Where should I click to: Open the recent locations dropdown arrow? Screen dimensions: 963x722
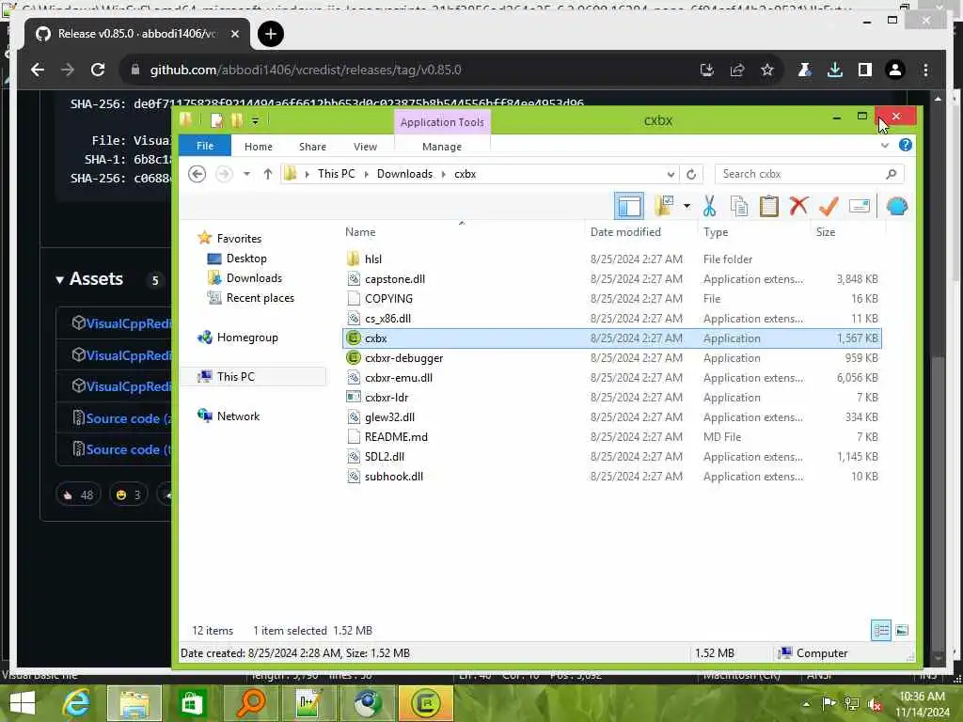[246, 174]
